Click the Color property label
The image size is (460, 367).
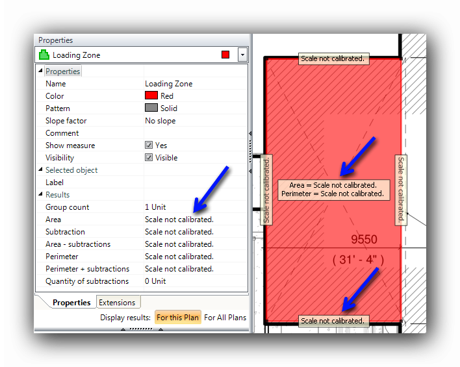55,96
